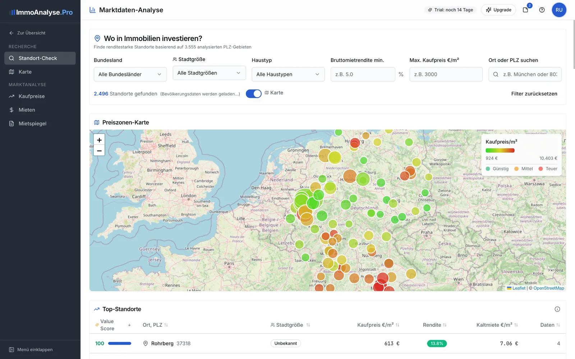Image resolution: width=575 pixels, height=359 pixels.
Task: Click the Rohrberg value score bar
Action: pyautogui.click(x=120, y=344)
